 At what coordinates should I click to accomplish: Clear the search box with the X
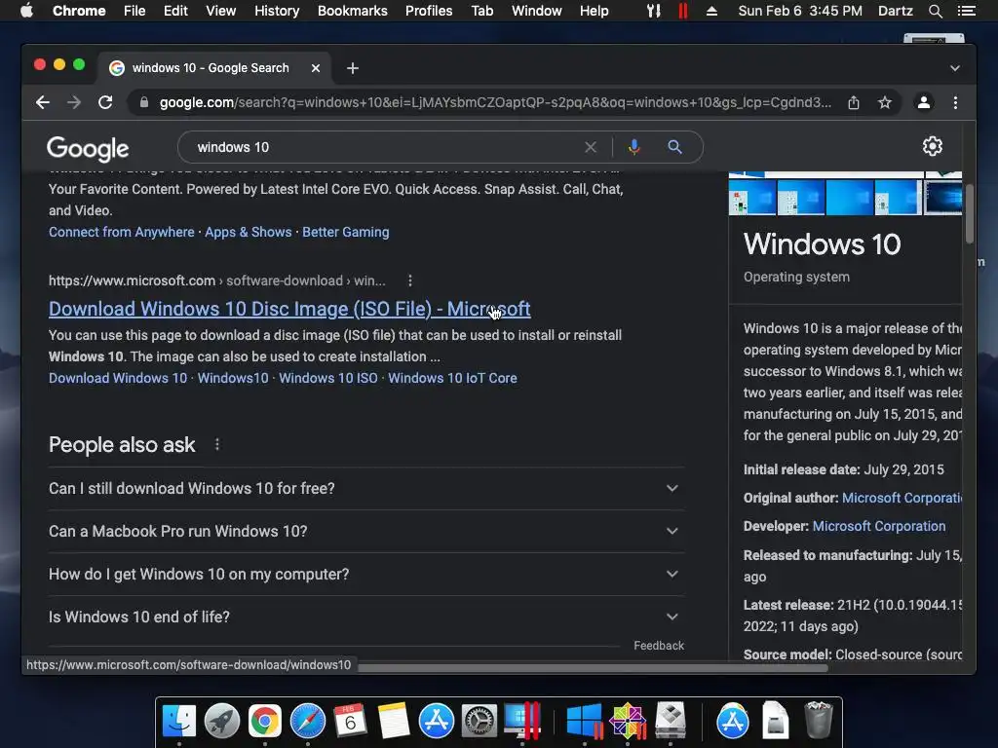tap(591, 147)
